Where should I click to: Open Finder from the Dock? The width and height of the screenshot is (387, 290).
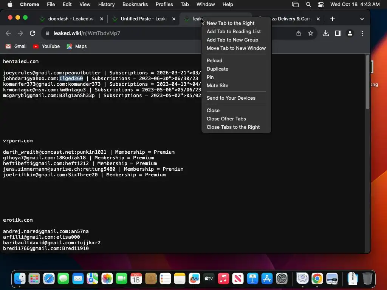(x=20, y=279)
